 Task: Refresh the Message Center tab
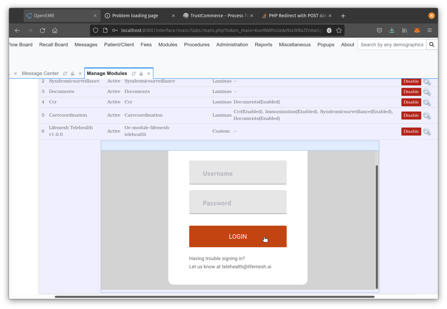pos(65,73)
